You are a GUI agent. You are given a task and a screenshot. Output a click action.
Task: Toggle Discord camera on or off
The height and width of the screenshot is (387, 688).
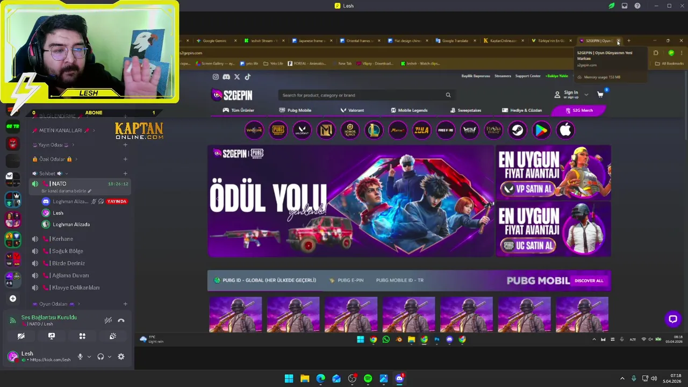click(21, 336)
